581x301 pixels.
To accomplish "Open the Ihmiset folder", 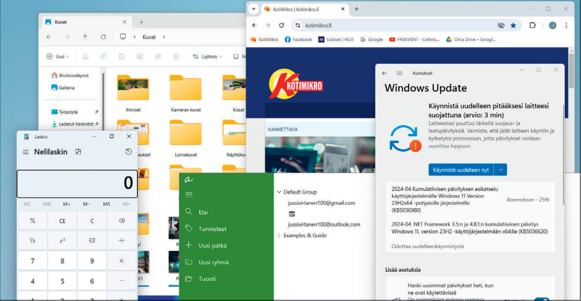I will [133, 94].
